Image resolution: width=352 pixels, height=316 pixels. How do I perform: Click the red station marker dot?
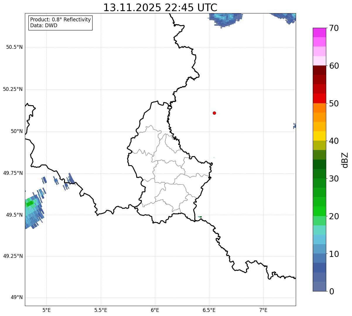[214, 113]
